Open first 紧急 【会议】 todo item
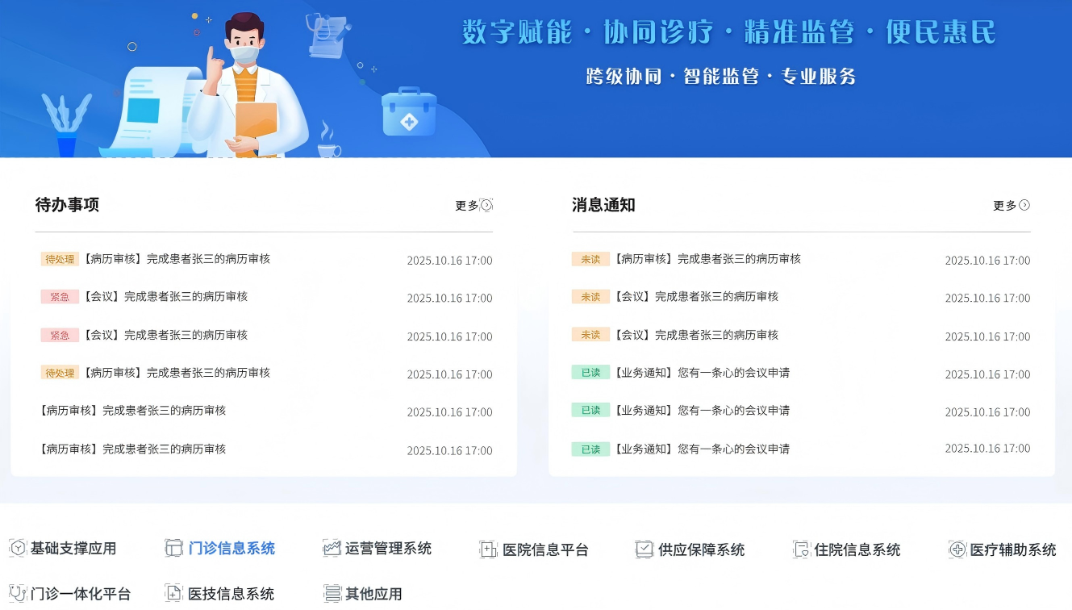This screenshot has width=1072, height=610. coord(165,297)
